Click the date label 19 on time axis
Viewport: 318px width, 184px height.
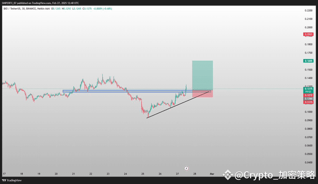[39, 174]
